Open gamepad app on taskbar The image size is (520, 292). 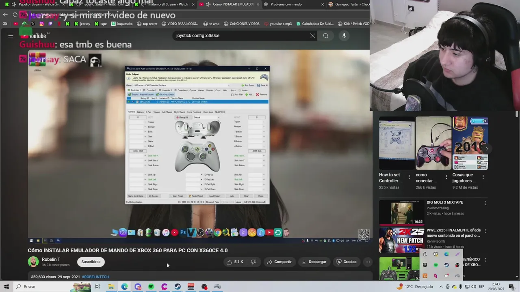[217, 287]
